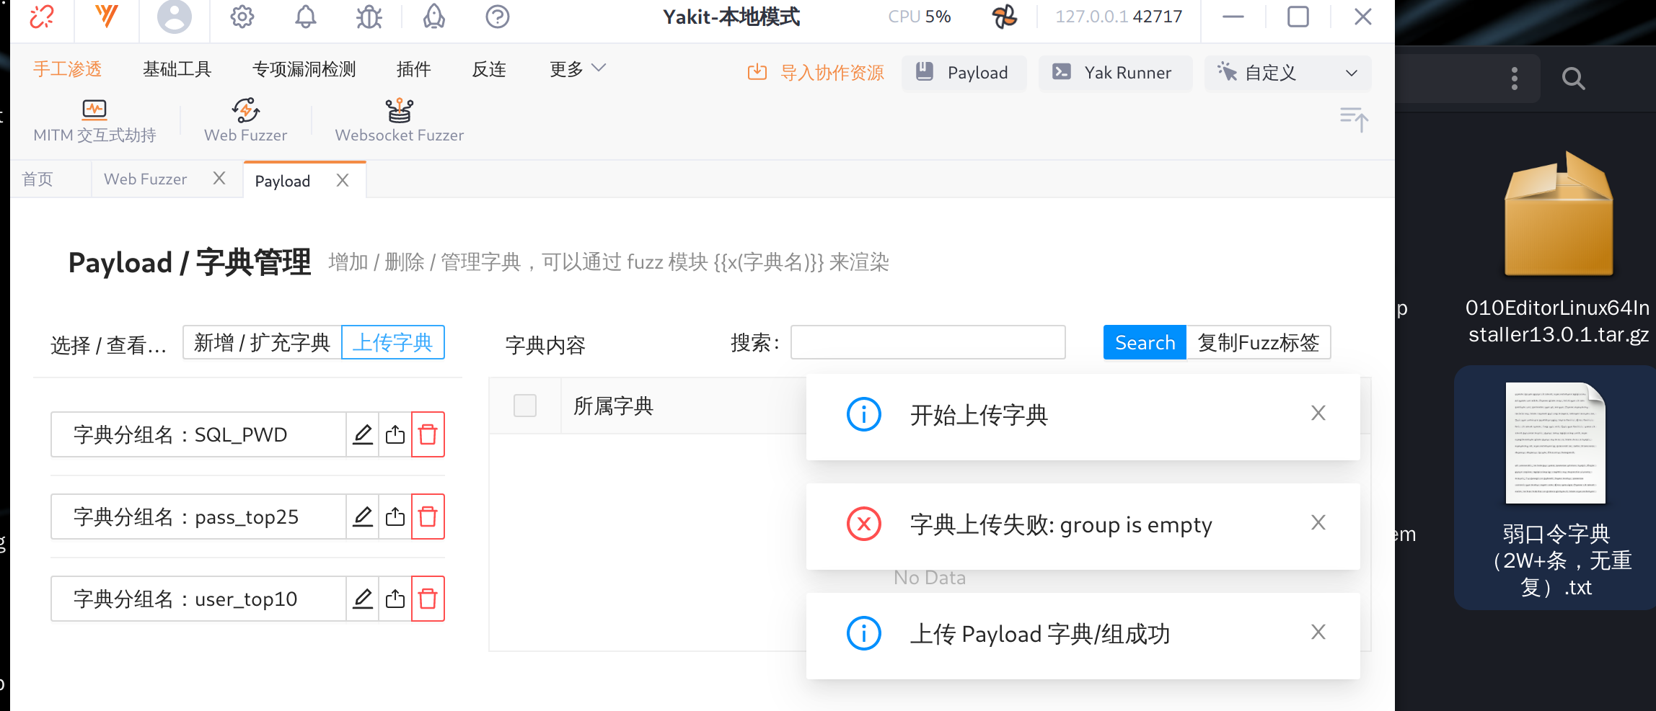Launch MITM 交互式劫持 tool
The height and width of the screenshot is (711, 1656).
coord(94,121)
